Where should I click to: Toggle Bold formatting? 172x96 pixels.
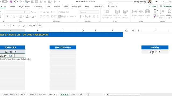8,17
